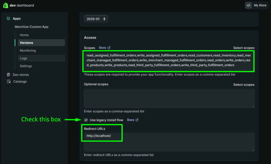
Task: Open the Logs page
Action: pos(23,58)
